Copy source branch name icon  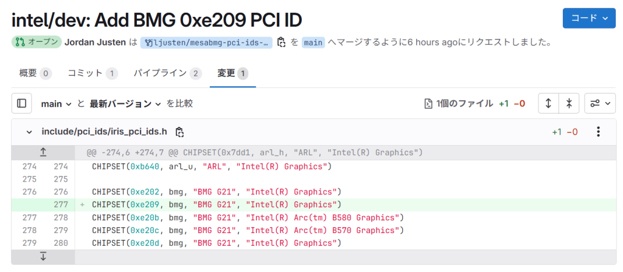click(281, 42)
